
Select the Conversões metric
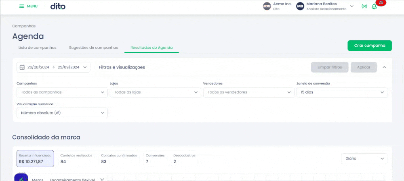[155, 159]
